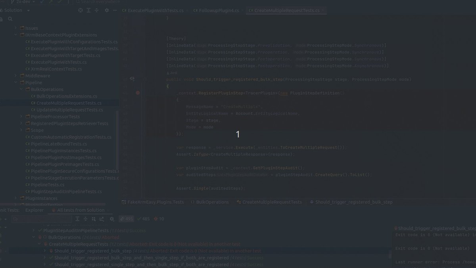Click the git commit checkmark icon

click(59, 2)
